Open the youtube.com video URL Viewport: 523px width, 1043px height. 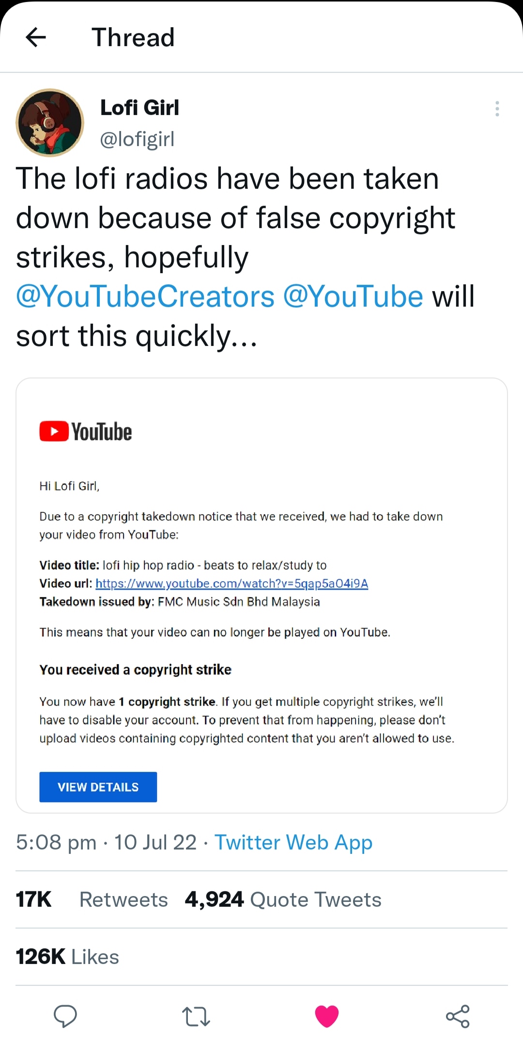[231, 584]
